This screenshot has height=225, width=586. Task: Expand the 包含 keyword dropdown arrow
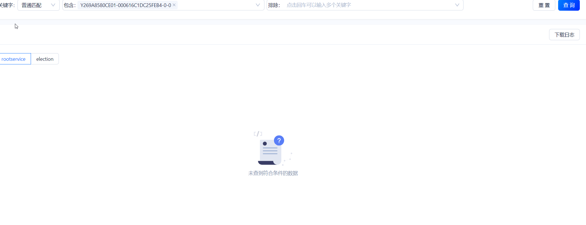(x=258, y=5)
